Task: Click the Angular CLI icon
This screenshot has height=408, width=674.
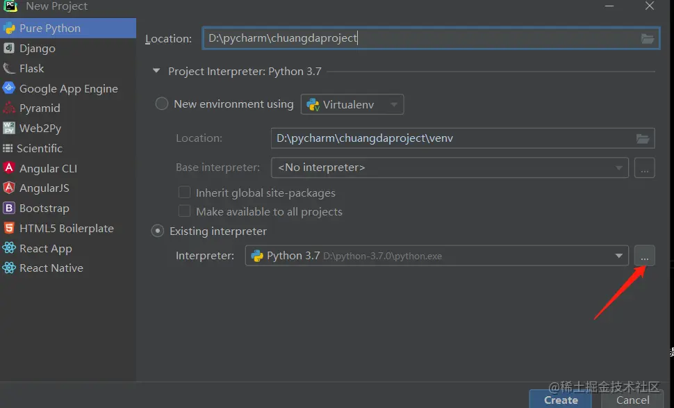Action: pos(9,168)
